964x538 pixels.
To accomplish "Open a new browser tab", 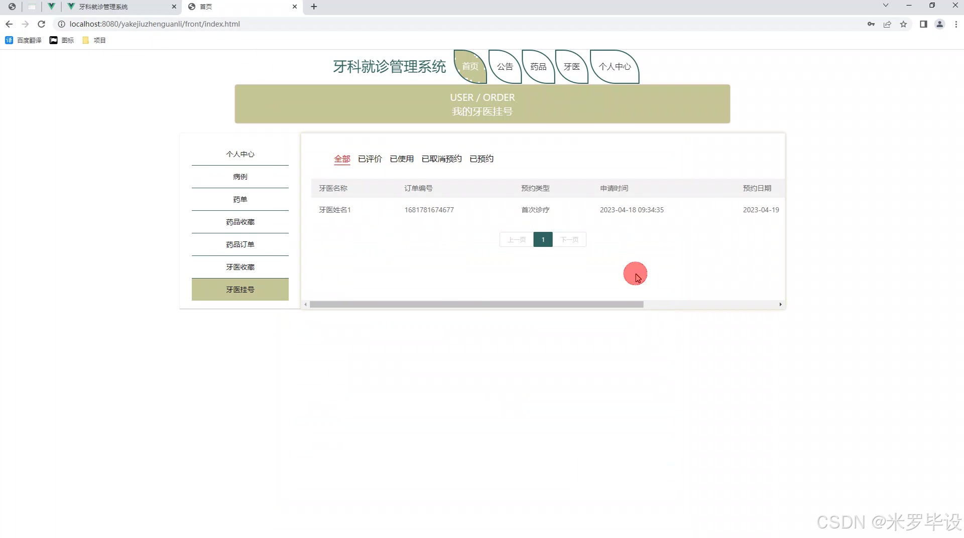I will [314, 7].
